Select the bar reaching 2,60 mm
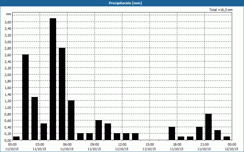Viewport: 244px width, 152px height. click(26, 97)
